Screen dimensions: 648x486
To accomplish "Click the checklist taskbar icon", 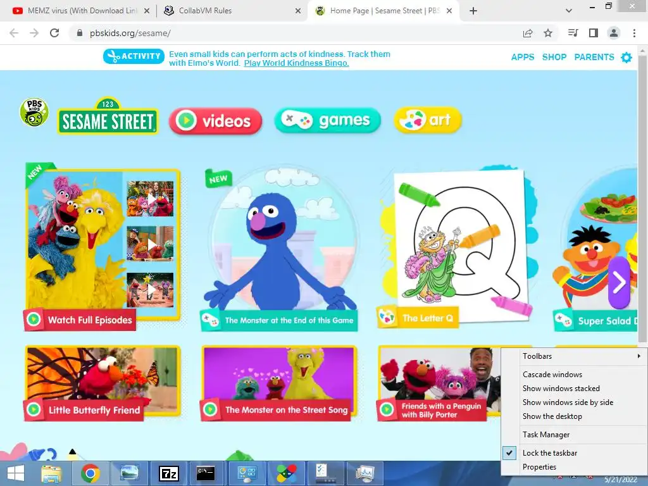I will tap(325, 473).
